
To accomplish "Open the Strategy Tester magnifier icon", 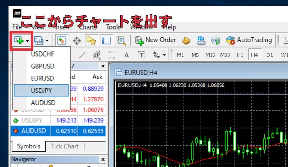I will click(121, 40).
